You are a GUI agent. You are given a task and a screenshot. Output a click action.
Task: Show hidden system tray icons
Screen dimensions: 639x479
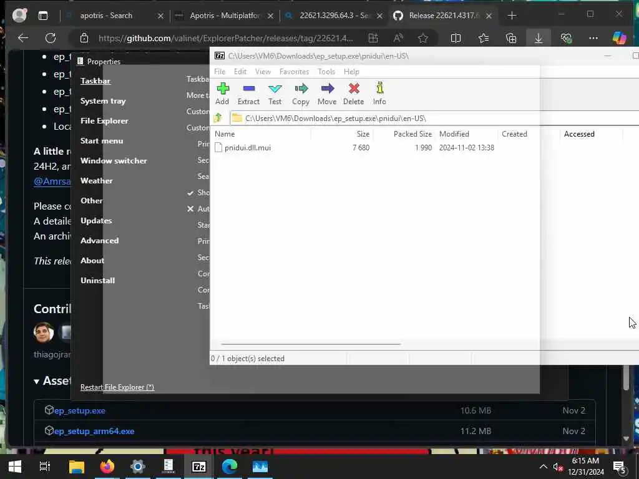tap(544, 467)
